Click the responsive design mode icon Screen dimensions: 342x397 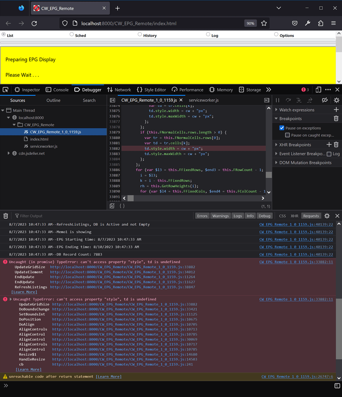[x=318, y=90]
